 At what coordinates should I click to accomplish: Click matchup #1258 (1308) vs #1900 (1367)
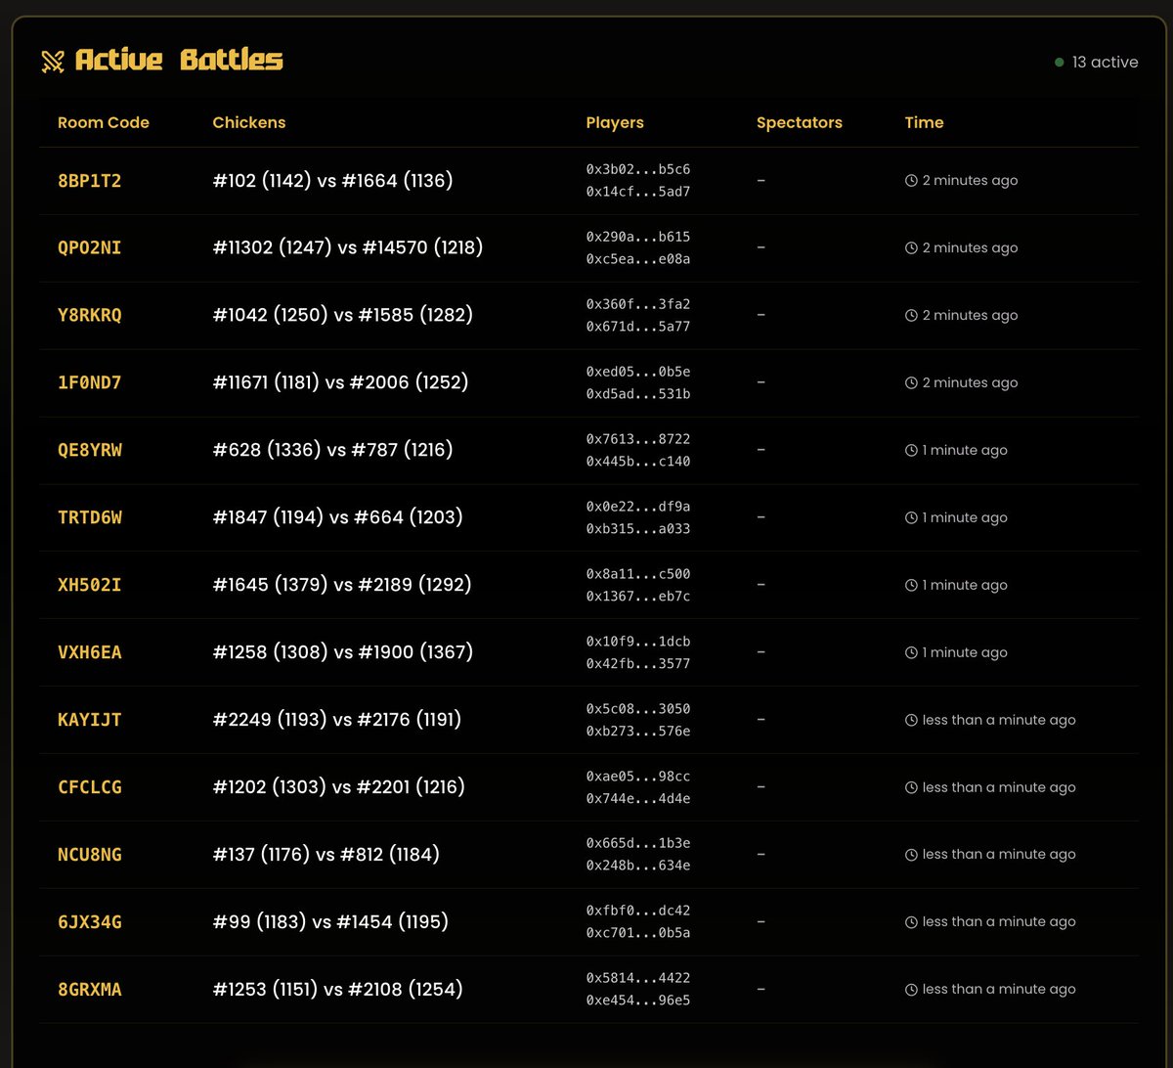click(x=342, y=653)
